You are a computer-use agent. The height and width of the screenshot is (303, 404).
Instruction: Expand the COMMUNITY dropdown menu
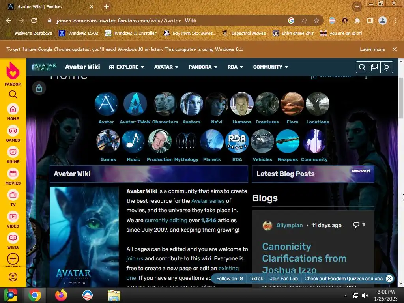(271, 67)
